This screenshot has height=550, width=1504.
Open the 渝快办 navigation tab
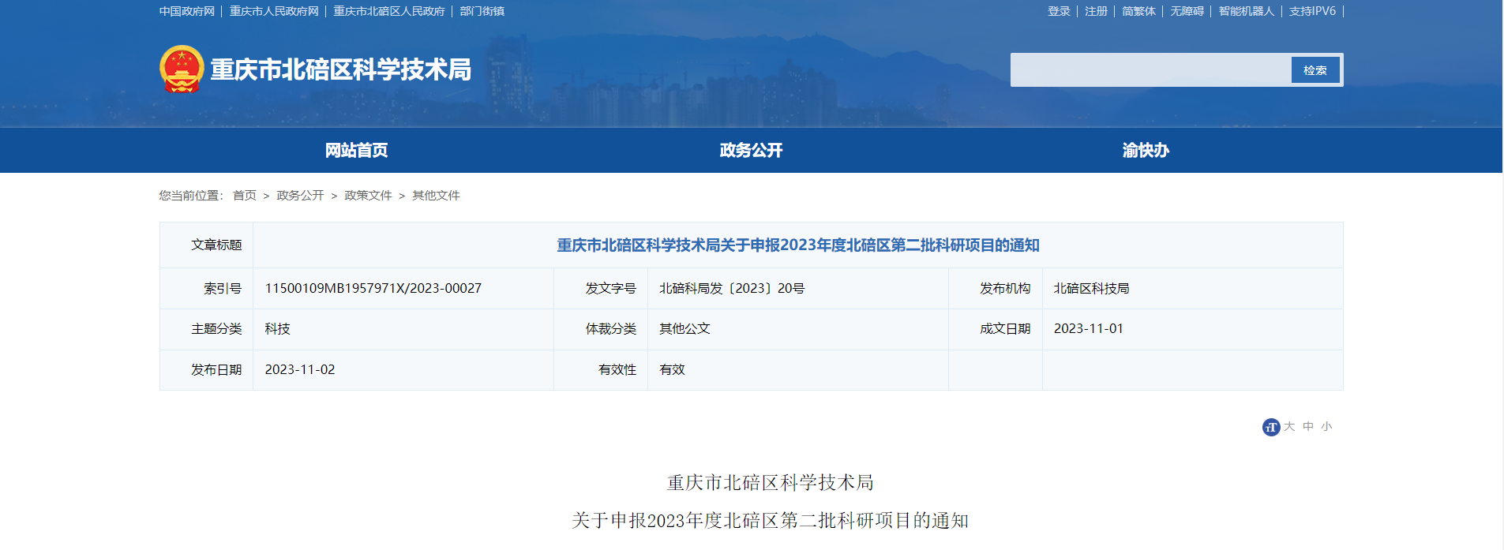[x=1146, y=150]
